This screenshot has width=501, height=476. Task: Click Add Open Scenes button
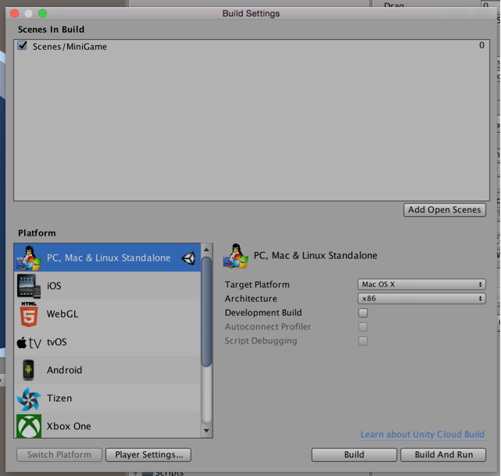[x=445, y=210]
